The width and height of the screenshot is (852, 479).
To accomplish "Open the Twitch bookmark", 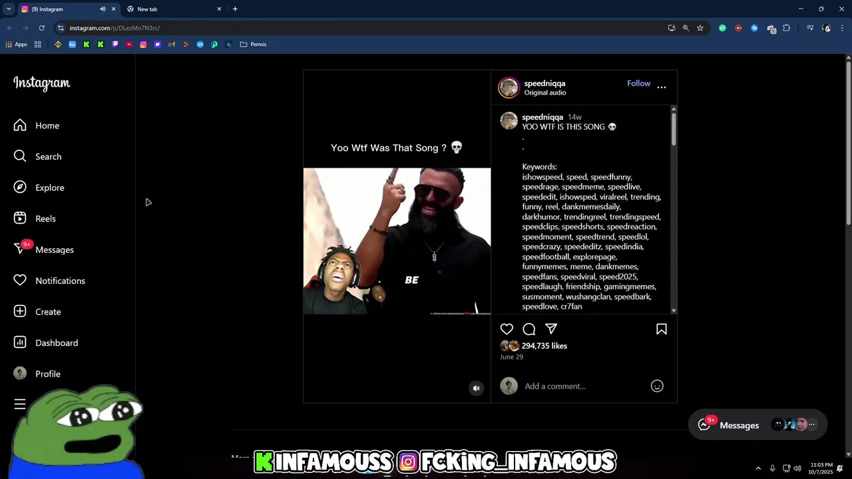I will [x=115, y=45].
